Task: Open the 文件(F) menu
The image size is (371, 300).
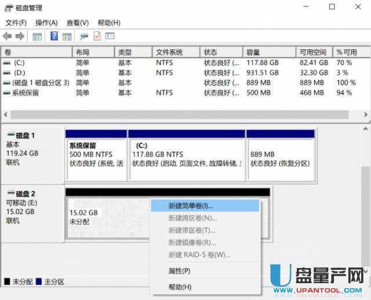Action: point(16,23)
